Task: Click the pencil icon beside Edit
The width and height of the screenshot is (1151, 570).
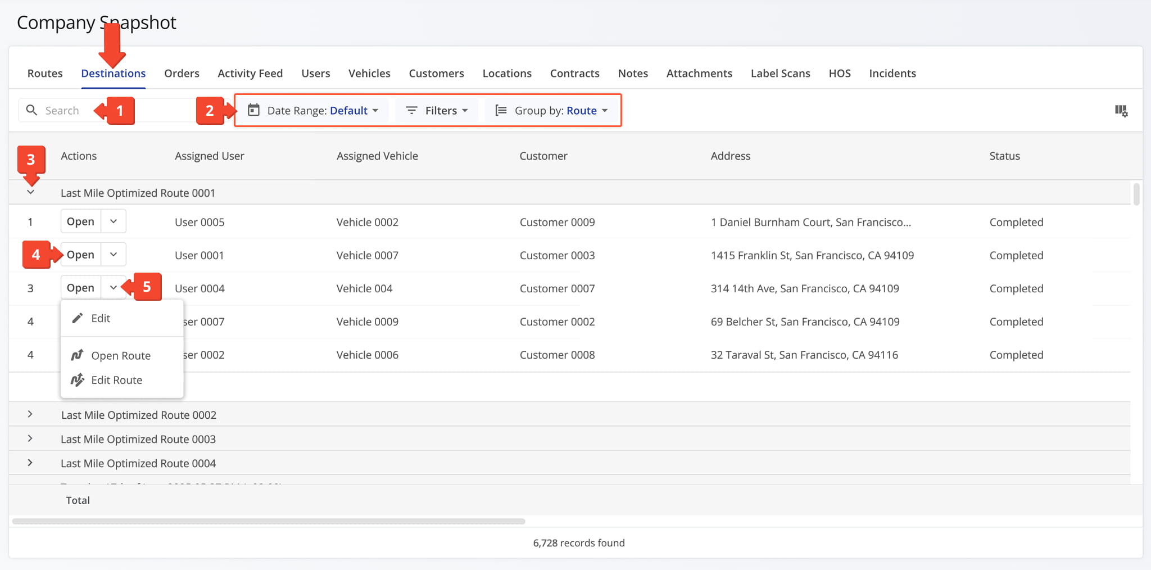Action: [x=78, y=318]
